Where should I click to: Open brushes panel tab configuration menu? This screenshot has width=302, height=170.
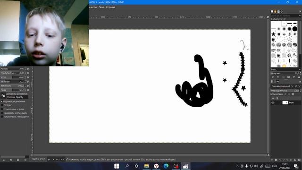point(300,11)
